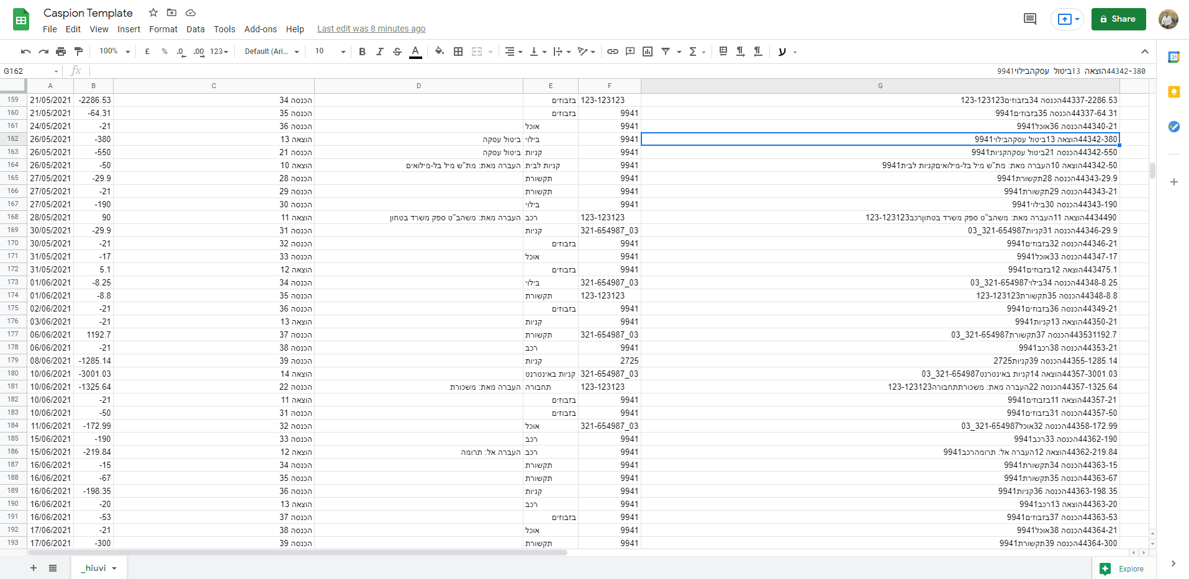Open Google account avatar
The width and height of the screenshot is (1189, 579).
pos(1169,19)
